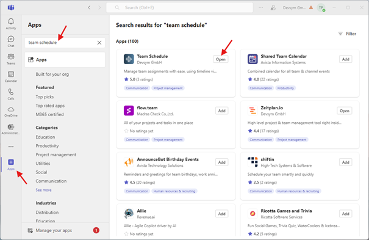Click the orange warning triangle icon
The height and width of the screenshot is (240, 369).
311,7
